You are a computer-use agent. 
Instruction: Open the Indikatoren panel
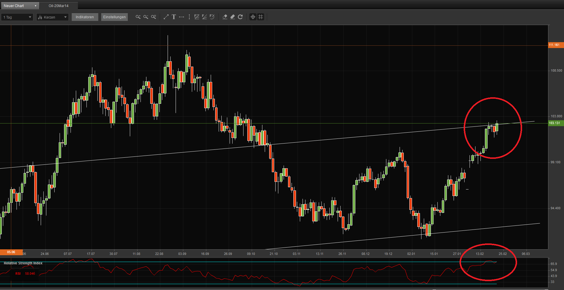click(x=85, y=17)
